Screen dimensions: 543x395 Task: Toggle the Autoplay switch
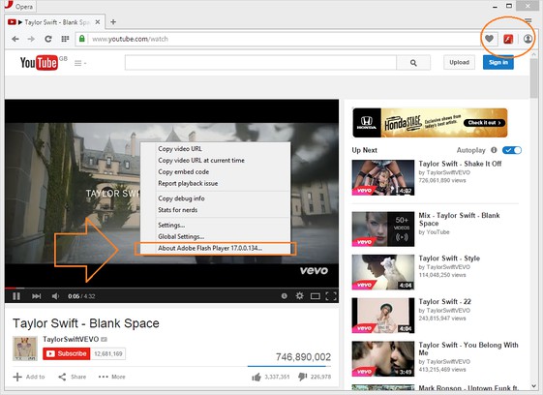tap(512, 150)
